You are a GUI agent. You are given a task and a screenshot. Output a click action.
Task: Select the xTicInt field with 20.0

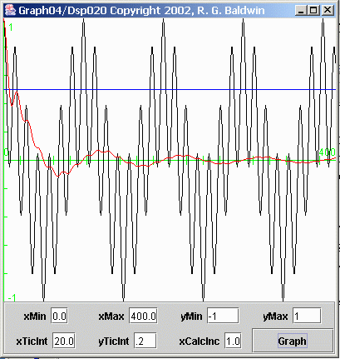[x=64, y=341]
